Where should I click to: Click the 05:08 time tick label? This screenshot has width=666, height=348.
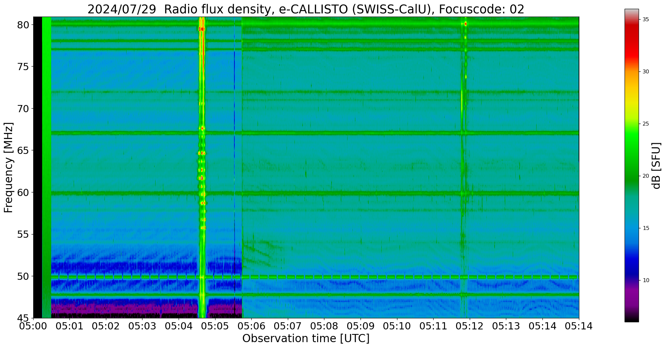pos(324,326)
